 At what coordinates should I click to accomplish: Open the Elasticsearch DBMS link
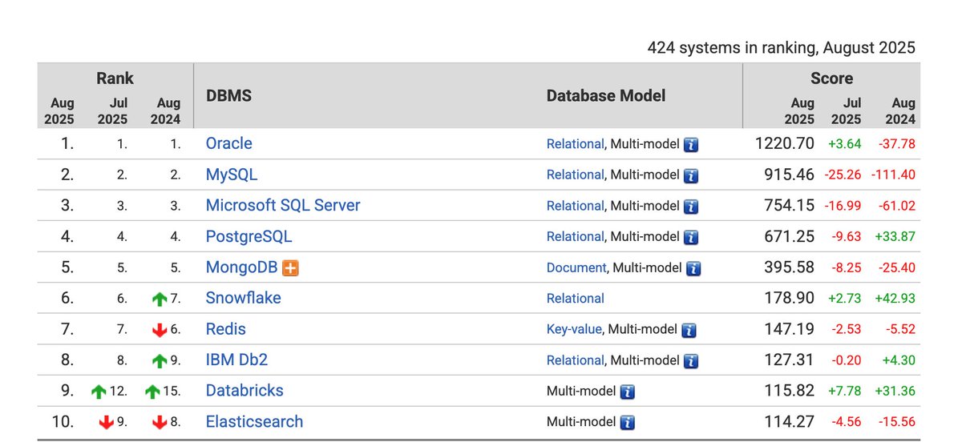tap(254, 422)
